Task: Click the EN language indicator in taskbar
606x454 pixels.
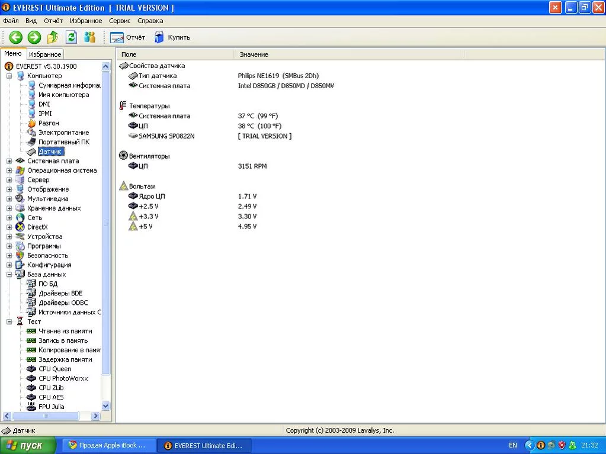Action: click(513, 446)
